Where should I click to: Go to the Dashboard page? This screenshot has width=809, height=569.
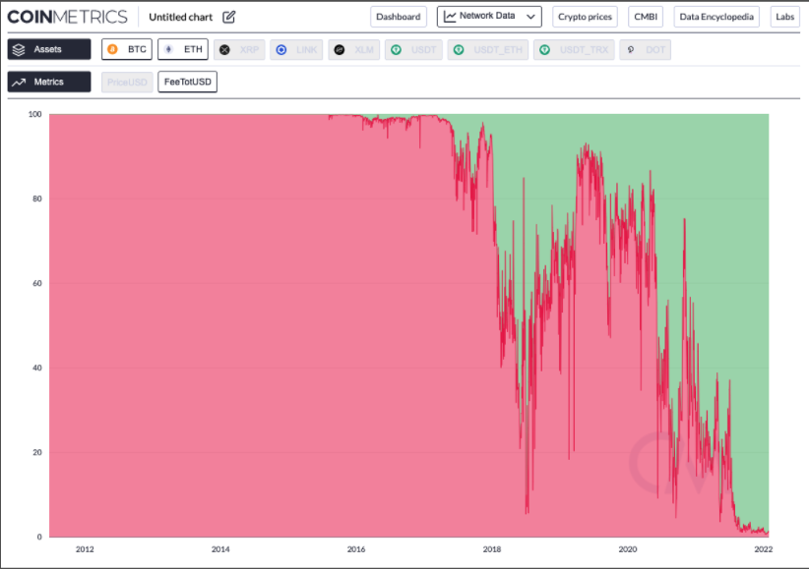399,17
